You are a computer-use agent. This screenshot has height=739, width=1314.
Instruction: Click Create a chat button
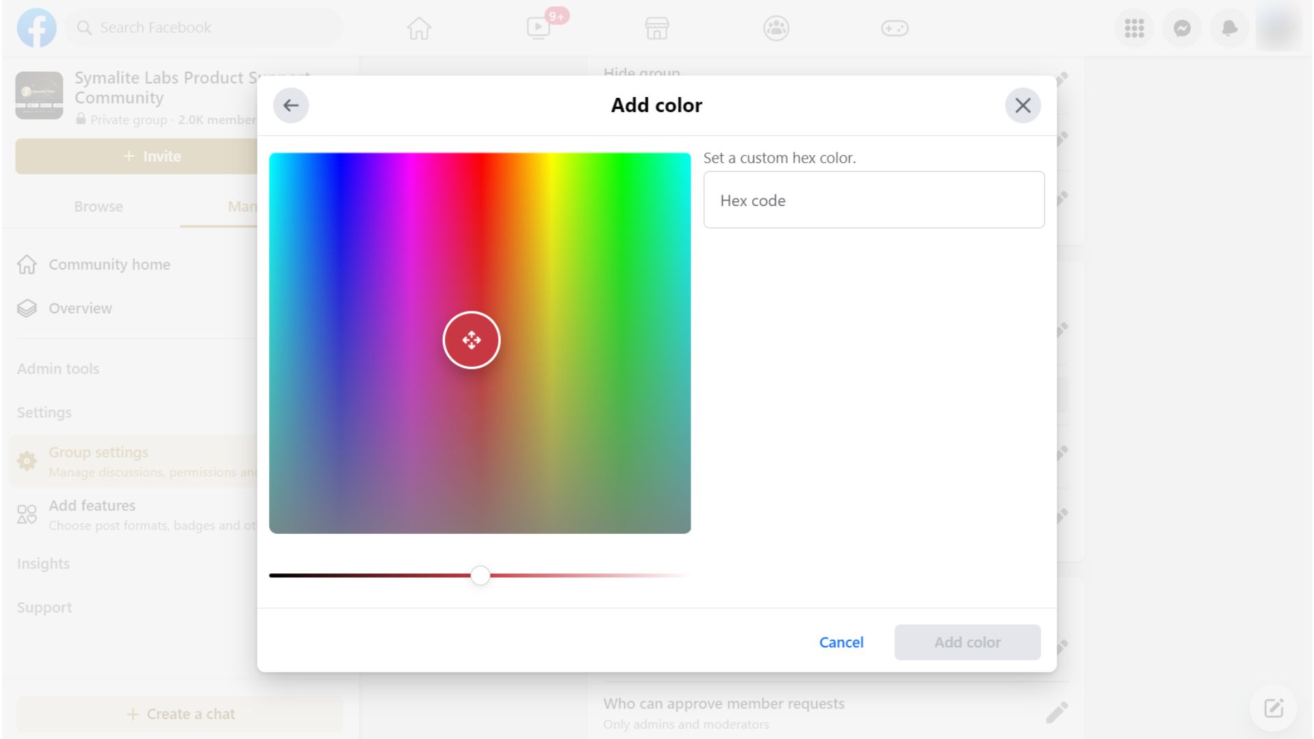[180, 714]
